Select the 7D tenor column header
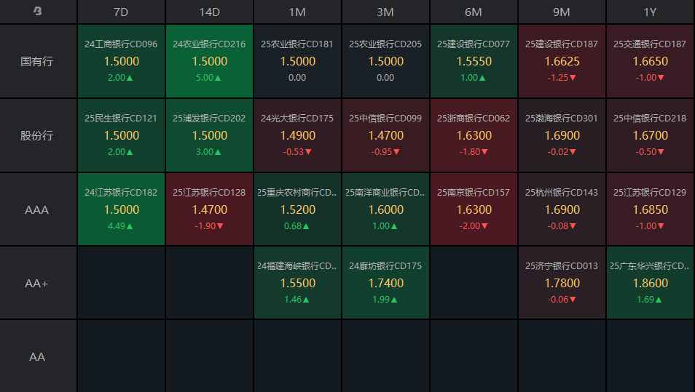Screen dimensions: 695x392 click(121, 12)
